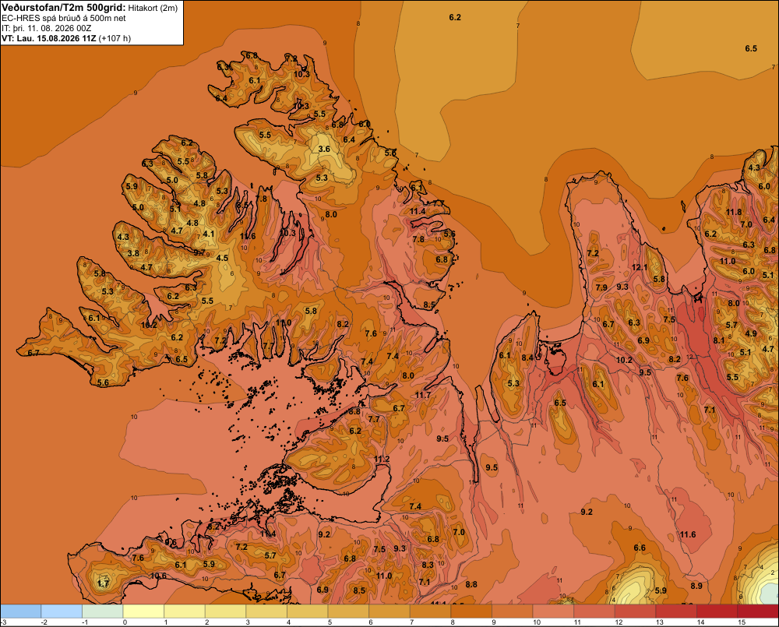This screenshot has width=779, height=627.
Task: Click the Veðurstofan/T2m 500grid title text
Action: (x=64, y=8)
